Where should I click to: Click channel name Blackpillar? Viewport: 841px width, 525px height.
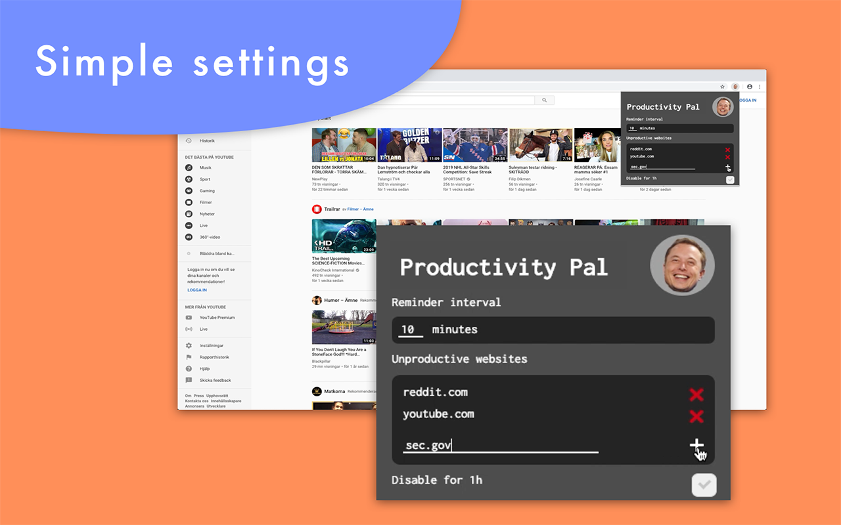321,361
